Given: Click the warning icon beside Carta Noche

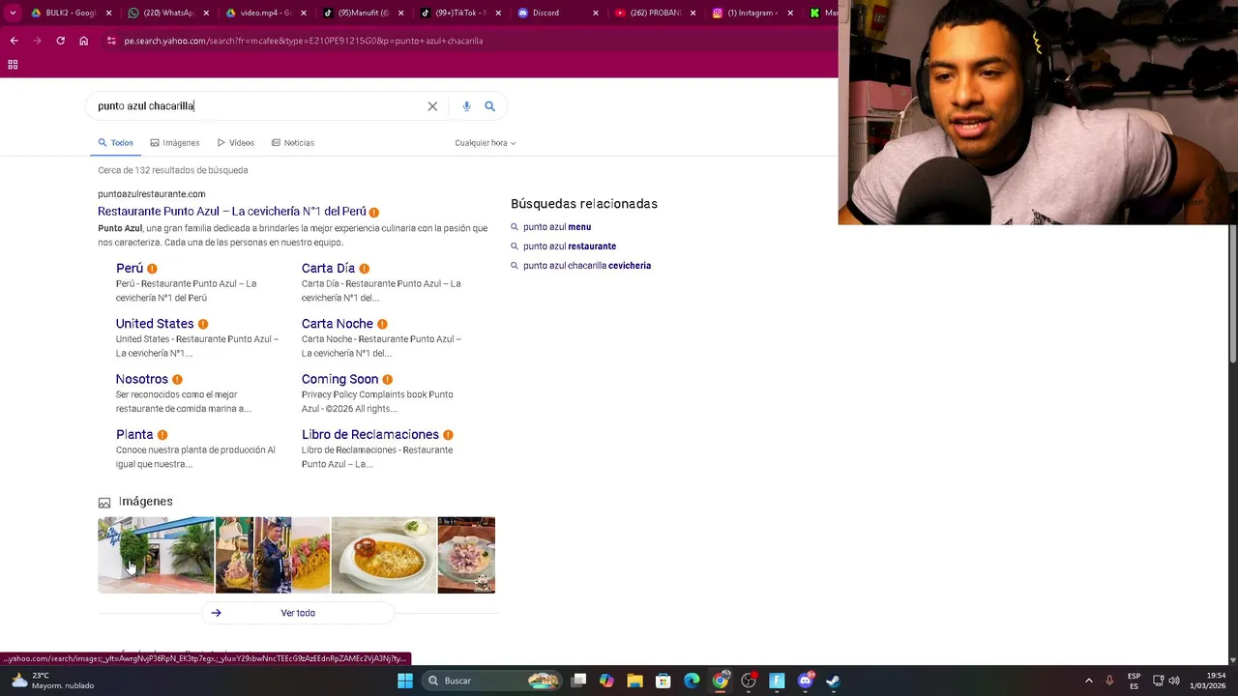Looking at the screenshot, I should coord(382,324).
